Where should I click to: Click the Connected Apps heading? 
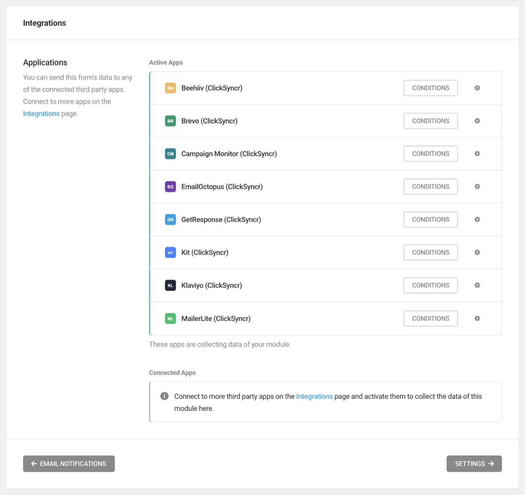[172, 373]
